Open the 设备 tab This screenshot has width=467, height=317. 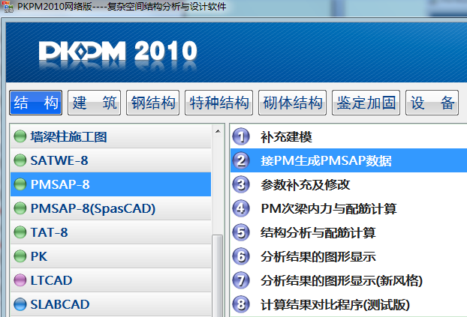coord(432,103)
